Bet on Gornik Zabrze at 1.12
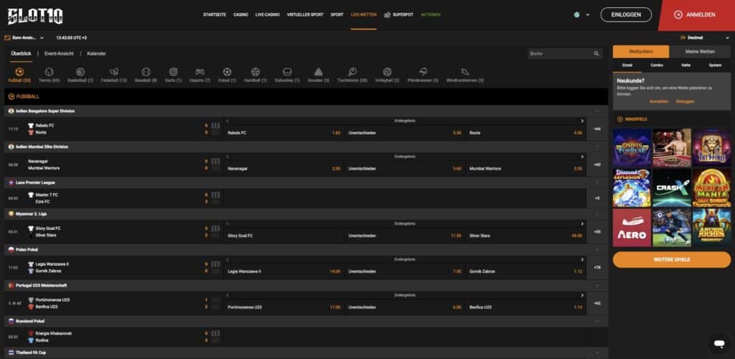 click(526, 271)
